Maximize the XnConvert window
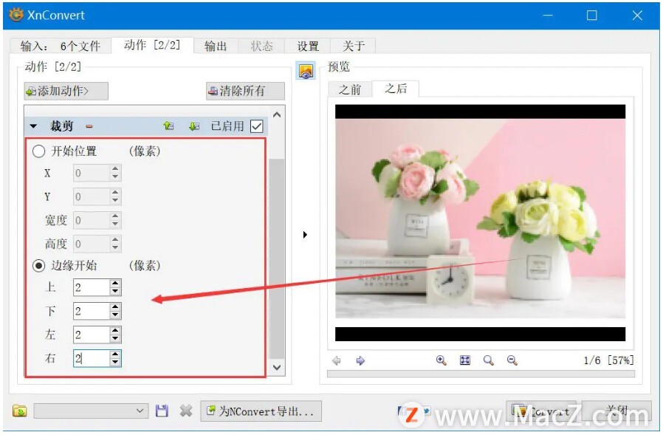 click(x=592, y=16)
